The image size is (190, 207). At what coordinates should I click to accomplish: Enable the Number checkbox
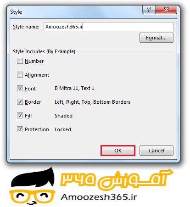20,61
